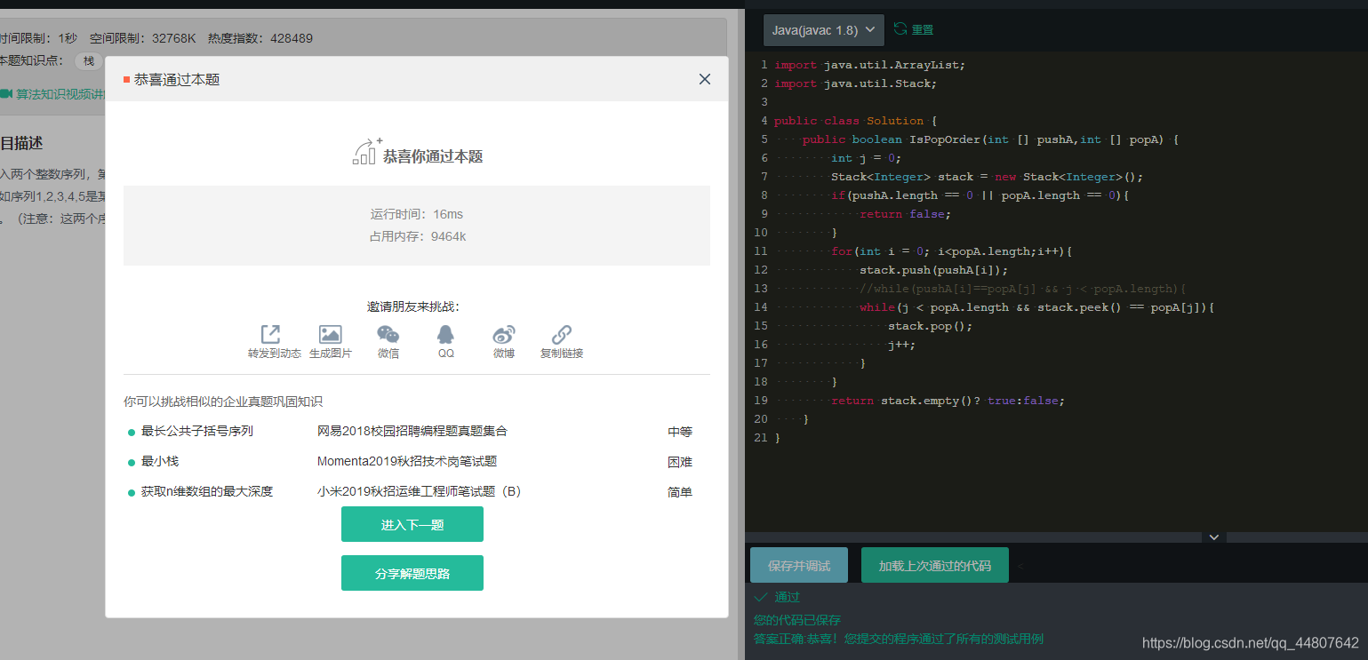Click the 邀请朋友来挑战 label

tap(413, 306)
